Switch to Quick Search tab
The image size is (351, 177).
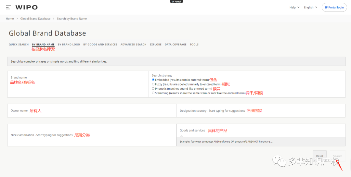point(19,44)
